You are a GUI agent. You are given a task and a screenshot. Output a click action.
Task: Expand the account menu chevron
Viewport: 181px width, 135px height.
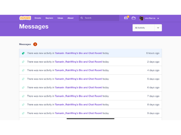[158, 18]
